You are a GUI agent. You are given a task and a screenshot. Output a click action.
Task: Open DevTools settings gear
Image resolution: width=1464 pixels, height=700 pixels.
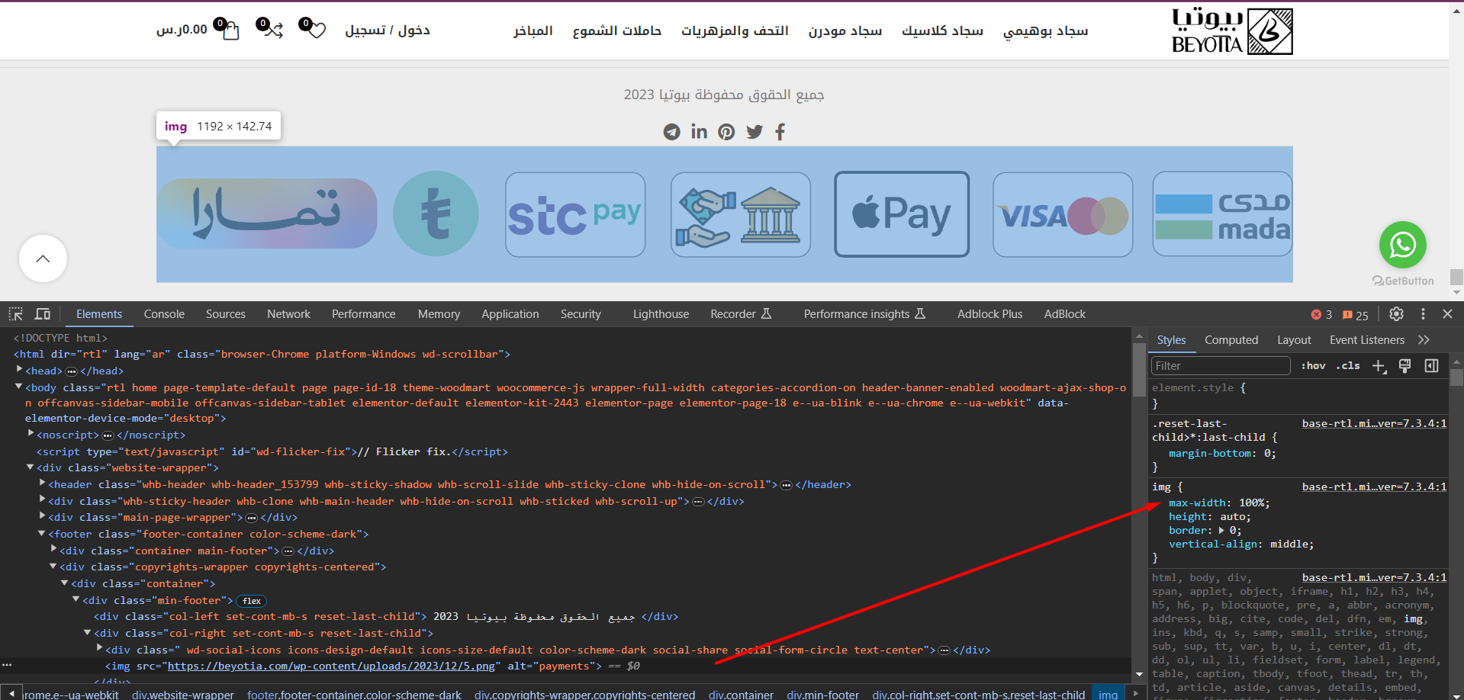point(1396,314)
